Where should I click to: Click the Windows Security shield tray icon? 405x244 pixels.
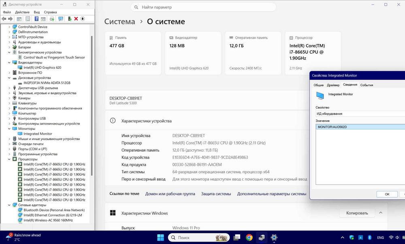tap(352, 238)
